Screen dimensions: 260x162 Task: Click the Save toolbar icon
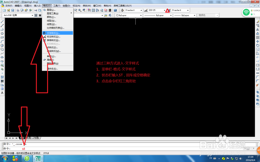point(12,10)
